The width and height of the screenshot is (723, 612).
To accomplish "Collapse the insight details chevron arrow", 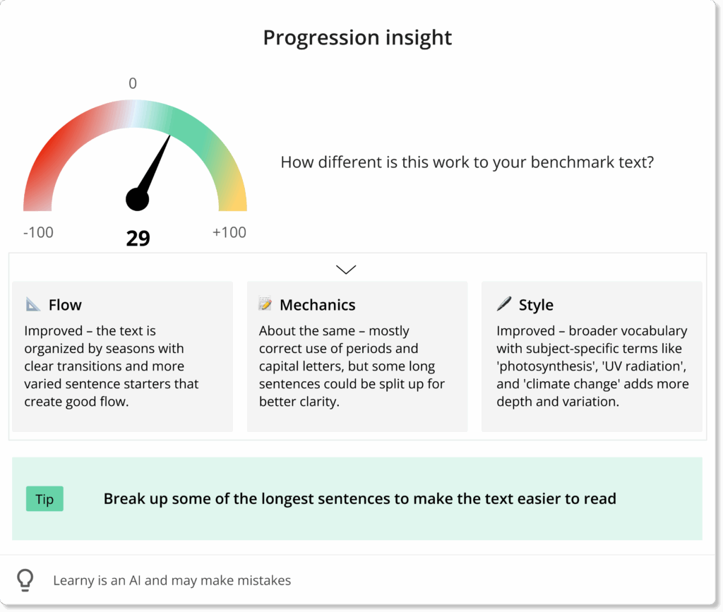I will pyautogui.click(x=346, y=269).
